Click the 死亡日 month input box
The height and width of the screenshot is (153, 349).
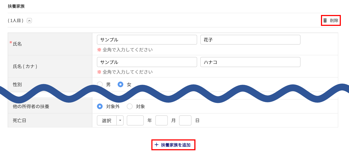point(161,121)
